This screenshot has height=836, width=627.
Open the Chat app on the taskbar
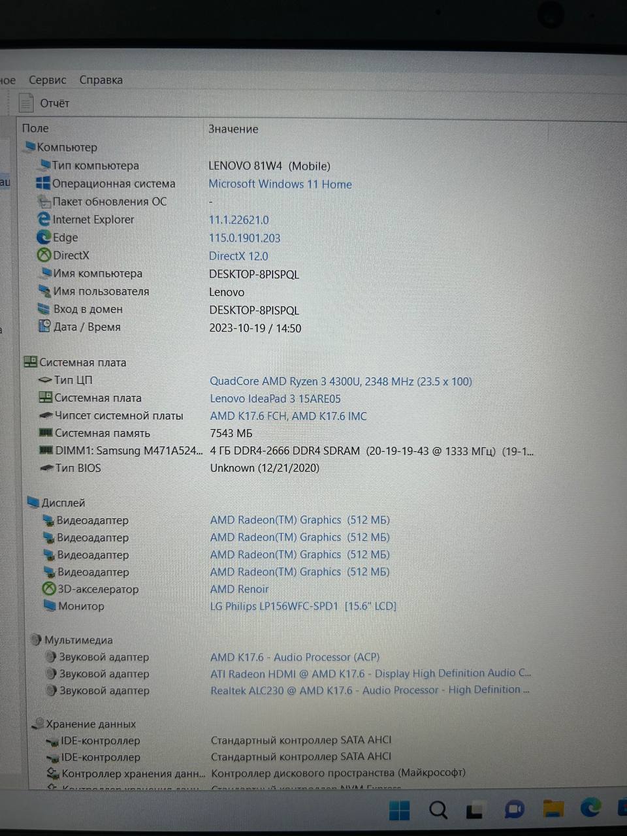click(515, 810)
